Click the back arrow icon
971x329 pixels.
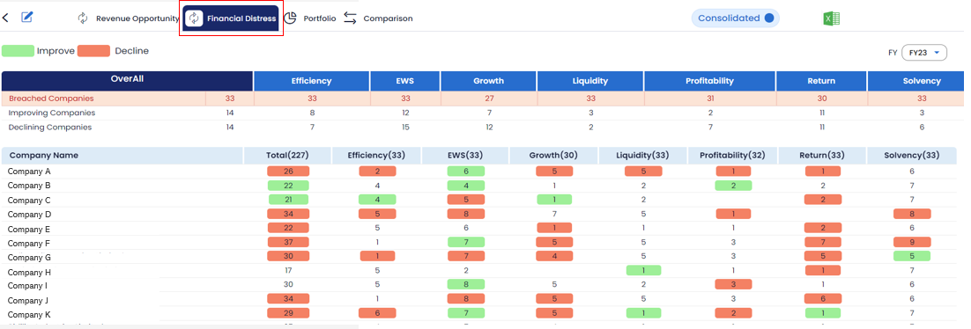5,18
